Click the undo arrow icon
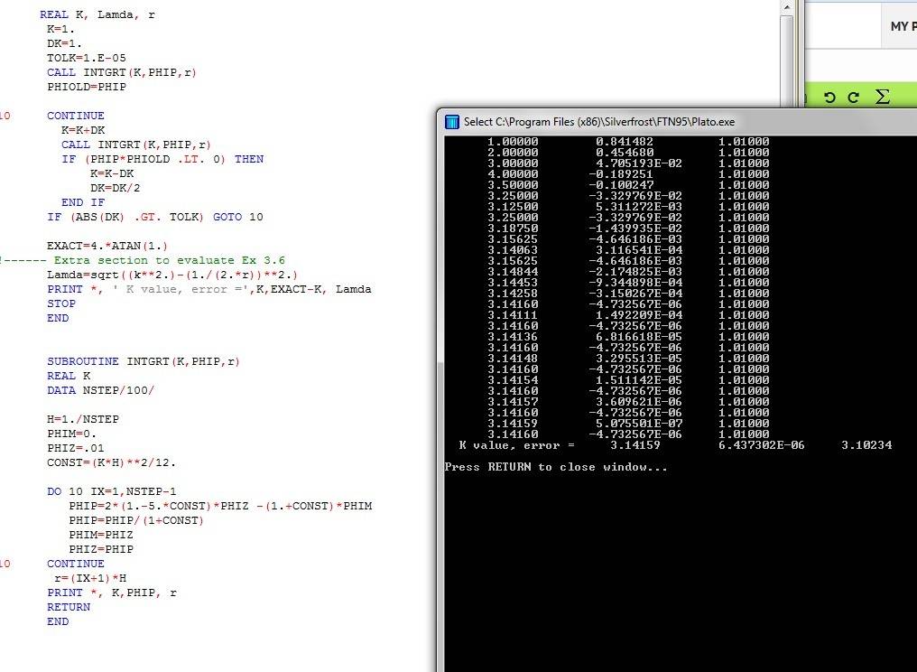Screen dimensions: 917x672 click(x=829, y=96)
